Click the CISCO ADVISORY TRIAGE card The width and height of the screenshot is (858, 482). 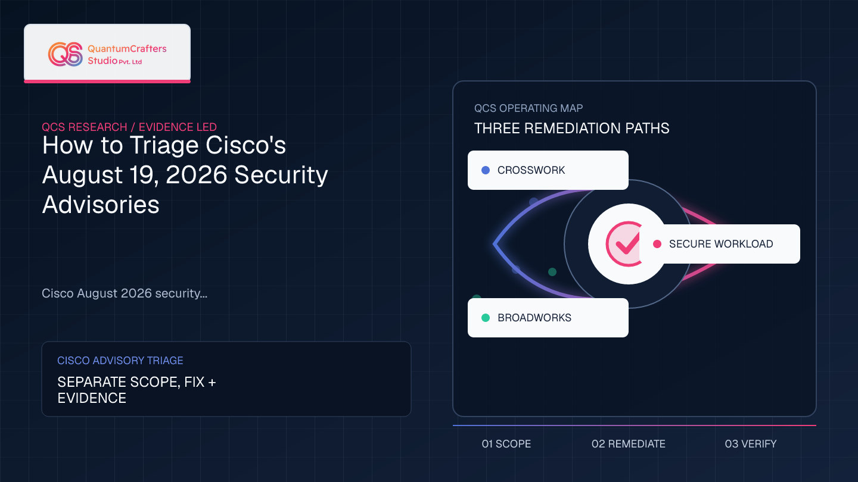pos(226,379)
